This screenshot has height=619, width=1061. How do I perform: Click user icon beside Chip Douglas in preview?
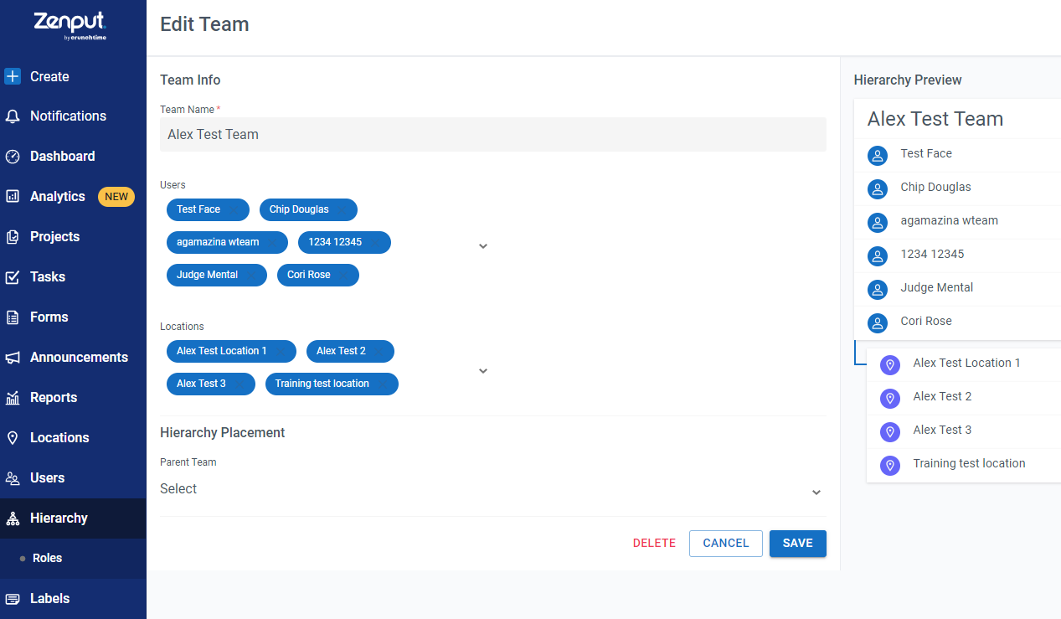(x=878, y=188)
